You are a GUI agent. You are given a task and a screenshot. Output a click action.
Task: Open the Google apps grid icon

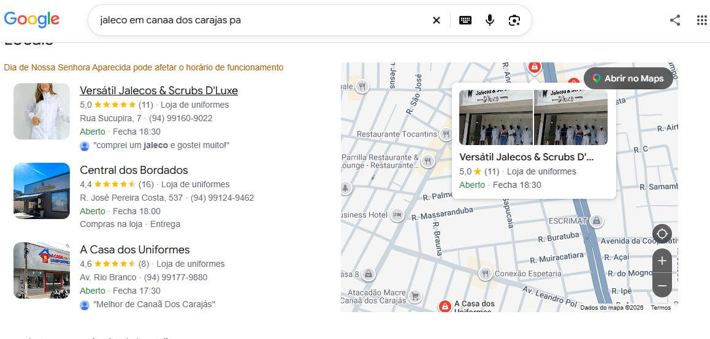pyautogui.click(x=702, y=20)
